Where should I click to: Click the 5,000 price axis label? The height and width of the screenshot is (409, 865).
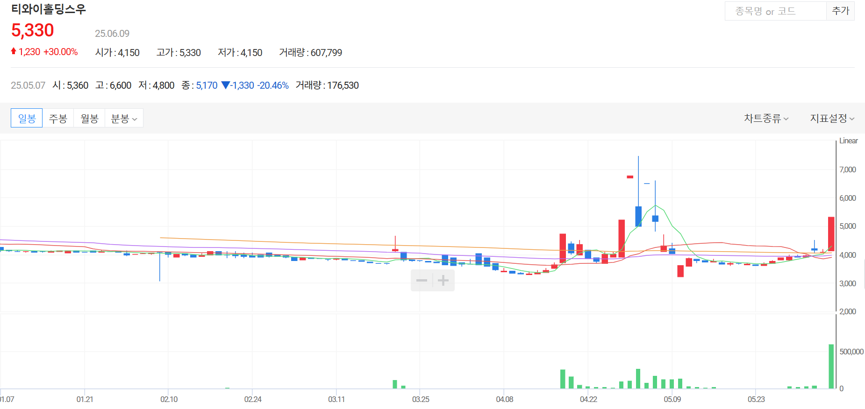(848, 226)
